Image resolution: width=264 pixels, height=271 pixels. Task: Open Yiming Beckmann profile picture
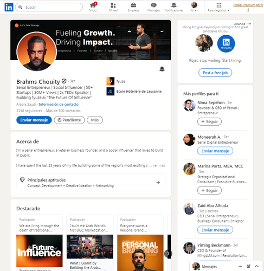click(189, 248)
